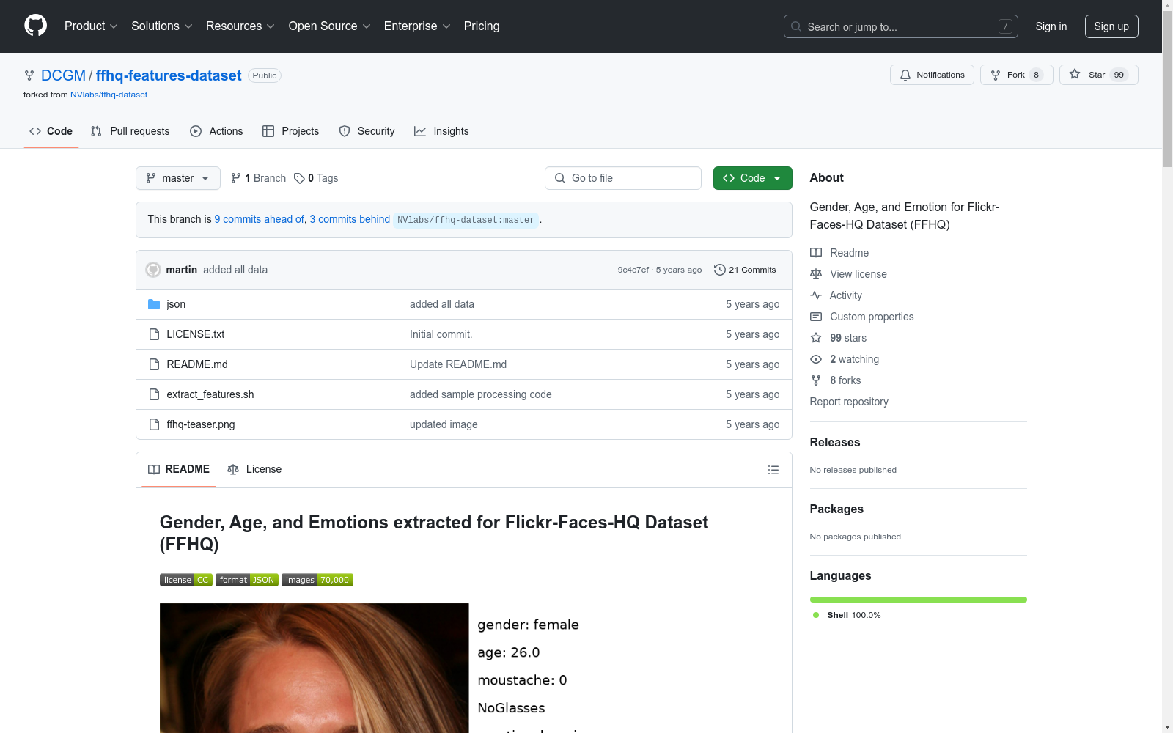The image size is (1173, 733).
Task: Click Sign in
Action: (x=1051, y=26)
